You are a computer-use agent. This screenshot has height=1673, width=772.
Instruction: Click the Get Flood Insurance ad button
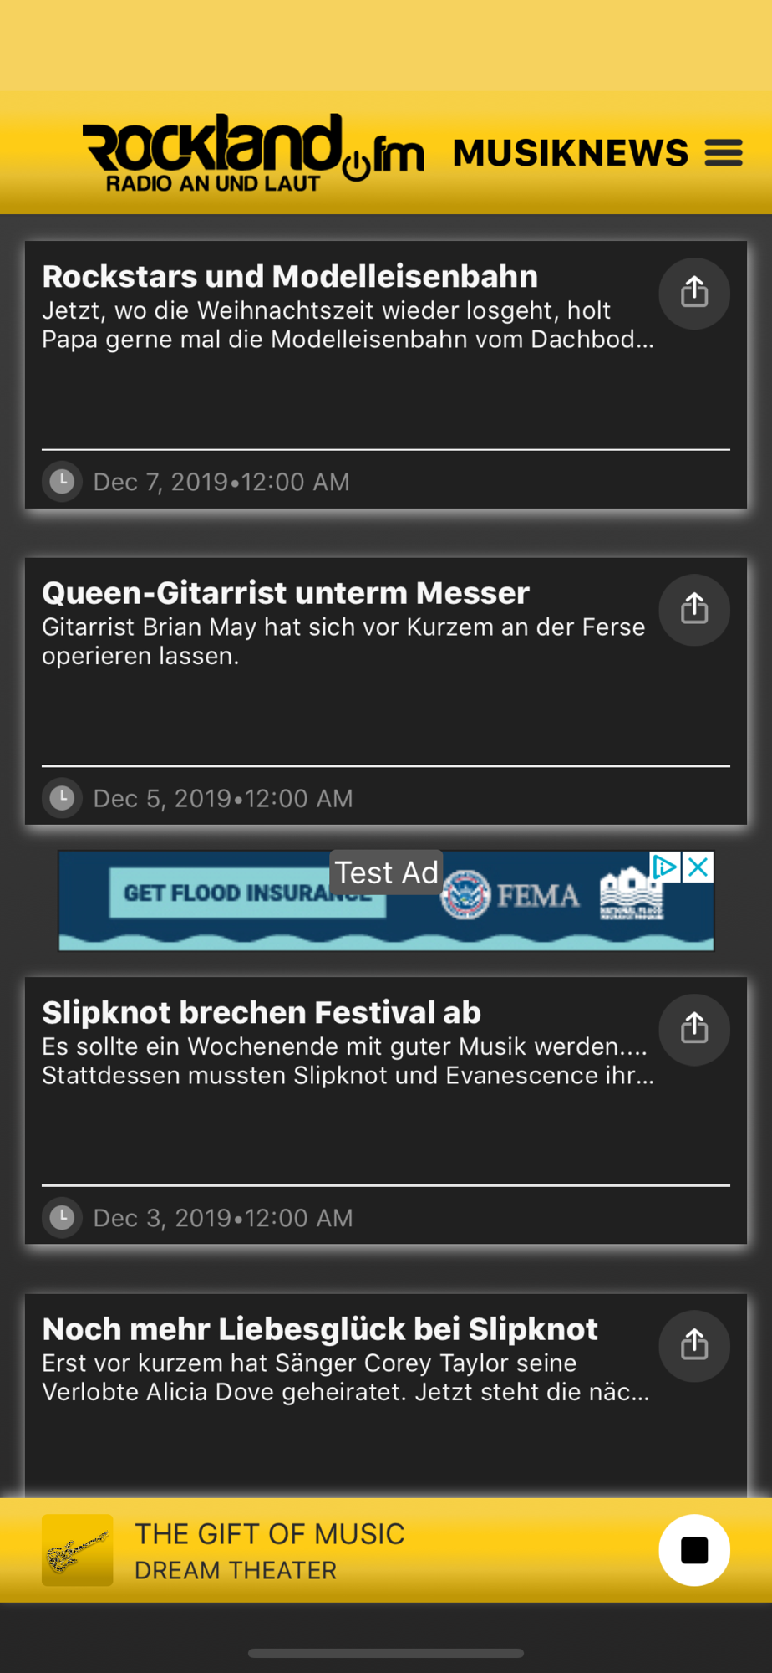247,893
